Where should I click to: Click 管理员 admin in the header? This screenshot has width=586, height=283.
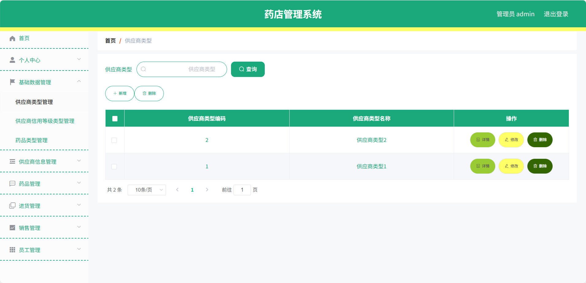click(515, 14)
